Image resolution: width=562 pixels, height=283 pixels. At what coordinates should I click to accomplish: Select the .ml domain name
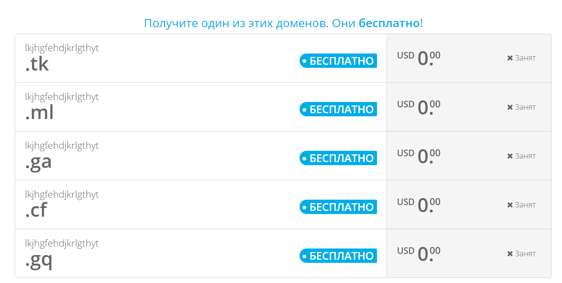click(39, 113)
